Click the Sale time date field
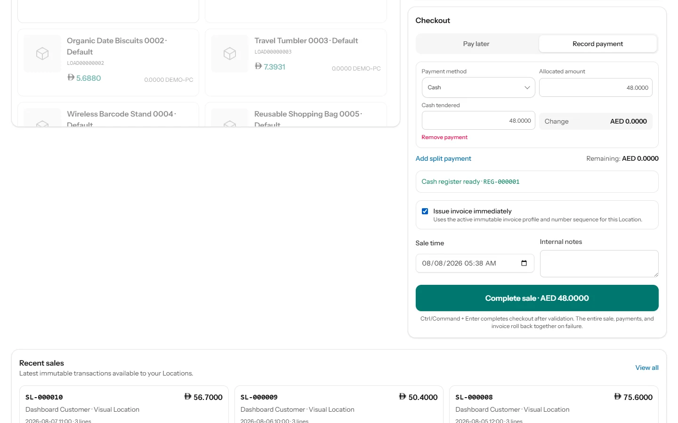The height and width of the screenshot is (423, 678). coord(475,263)
